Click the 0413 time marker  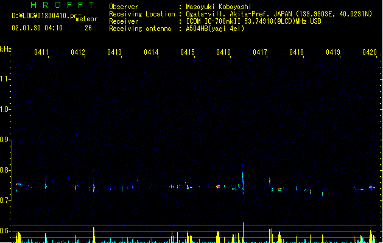[114, 52]
